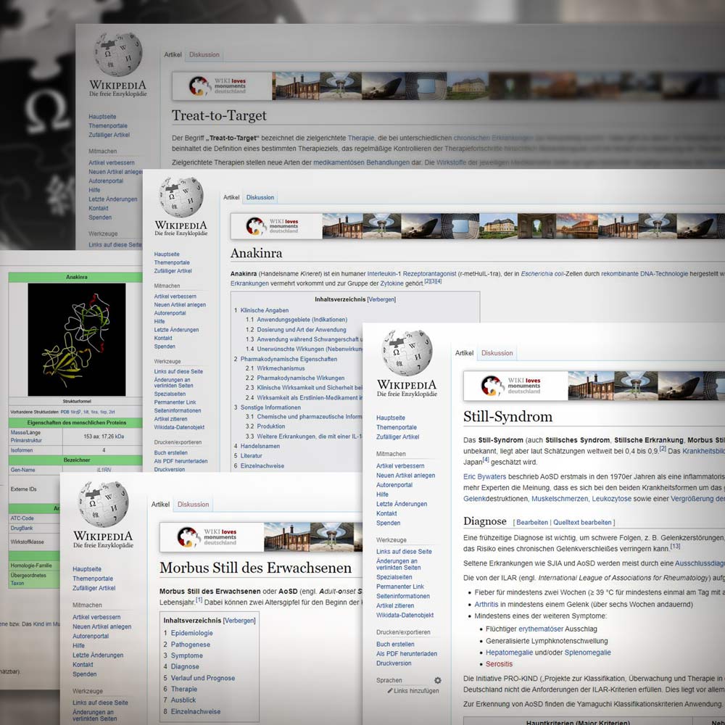Viewport: 725px width, 725px height.
Task: Open the Sprachen language settings gear icon
Action: coord(437,680)
